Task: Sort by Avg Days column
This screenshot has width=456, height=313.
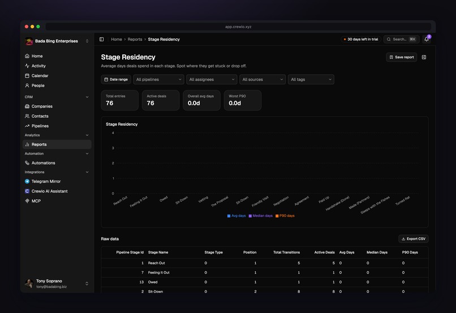Action: click(347, 252)
